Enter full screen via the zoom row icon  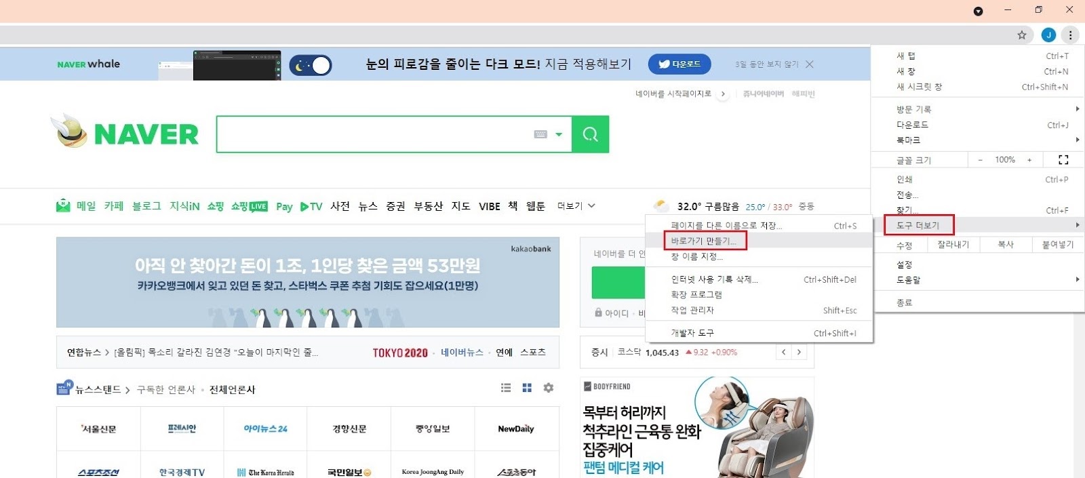[x=1063, y=160]
